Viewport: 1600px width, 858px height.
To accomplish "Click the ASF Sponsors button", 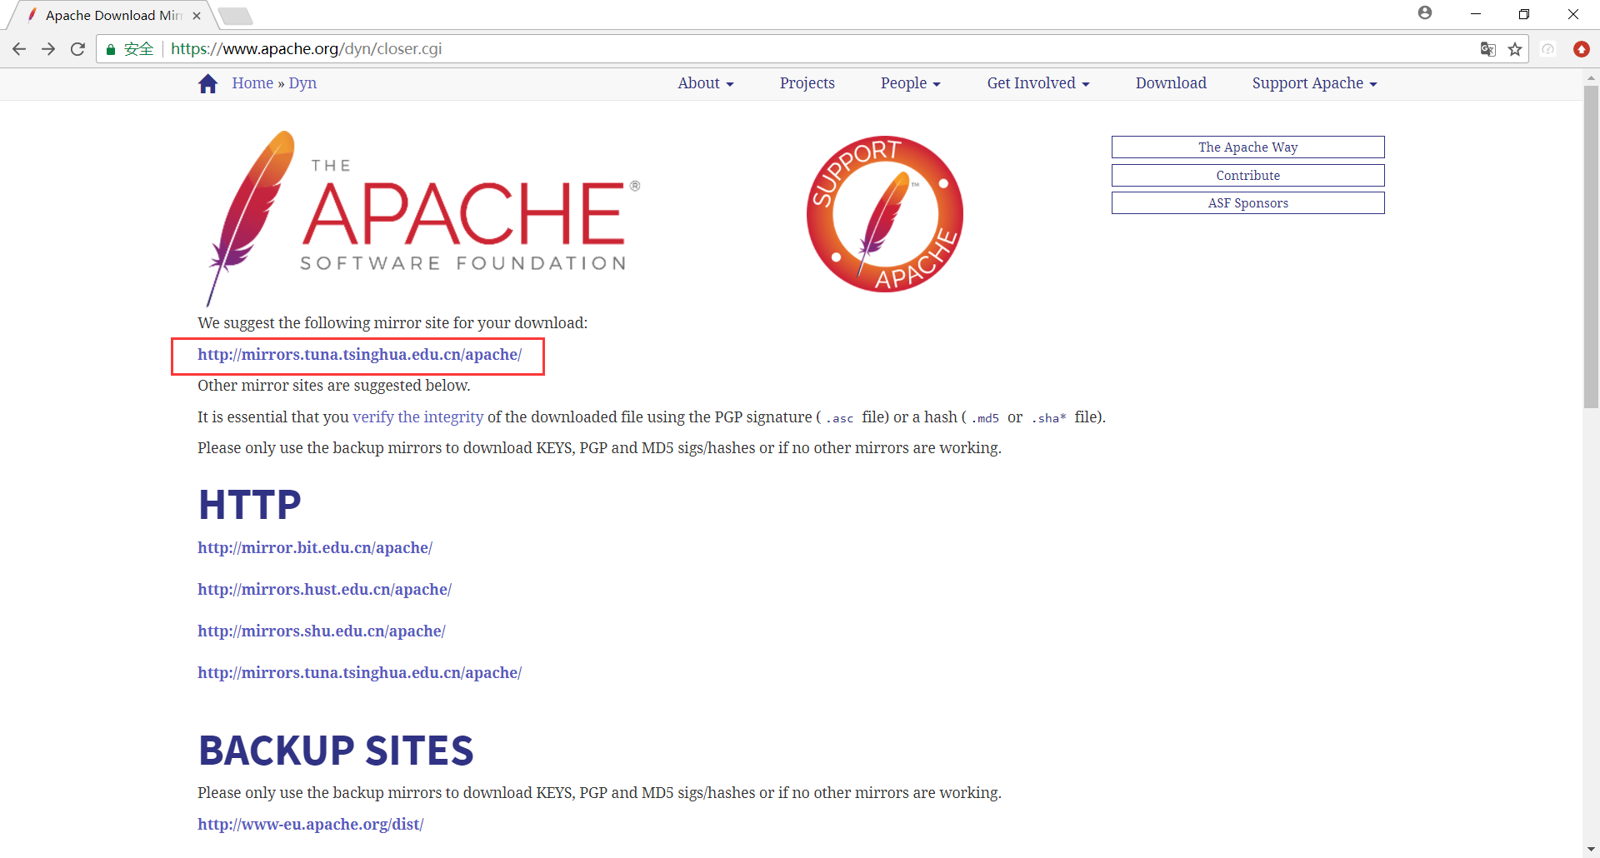I will [1247, 203].
